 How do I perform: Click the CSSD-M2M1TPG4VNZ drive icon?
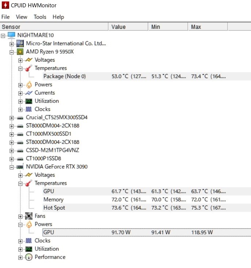pyautogui.click(x=20, y=150)
